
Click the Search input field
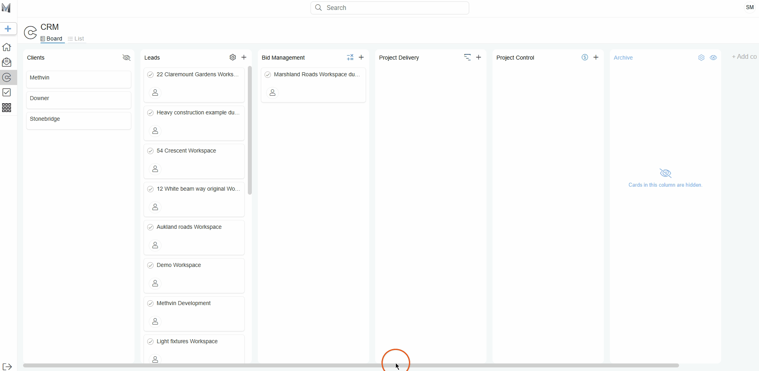pyautogui.click(x=390, y=8)
